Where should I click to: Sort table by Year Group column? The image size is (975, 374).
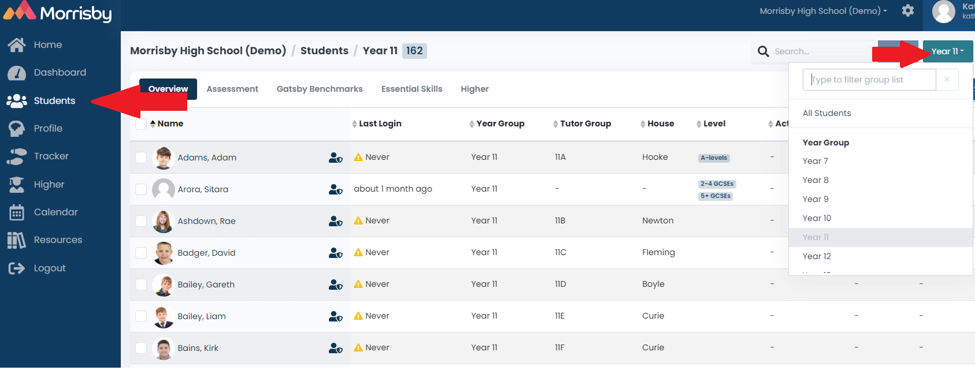point(497,124)
